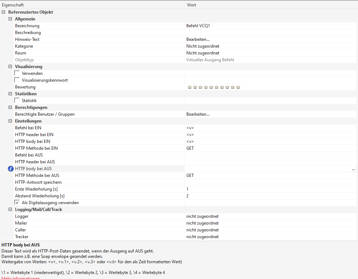Click the ellipsis button in HTTP body bei AUS row
This screenshot has width=358, height=279.
point(354,169)
